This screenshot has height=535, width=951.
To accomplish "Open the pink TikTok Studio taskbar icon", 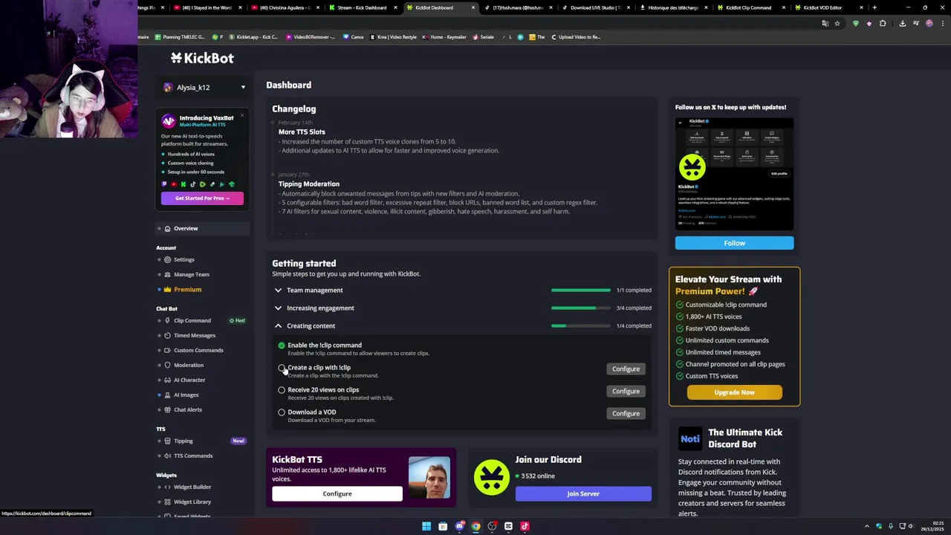I will pos(525,526).
